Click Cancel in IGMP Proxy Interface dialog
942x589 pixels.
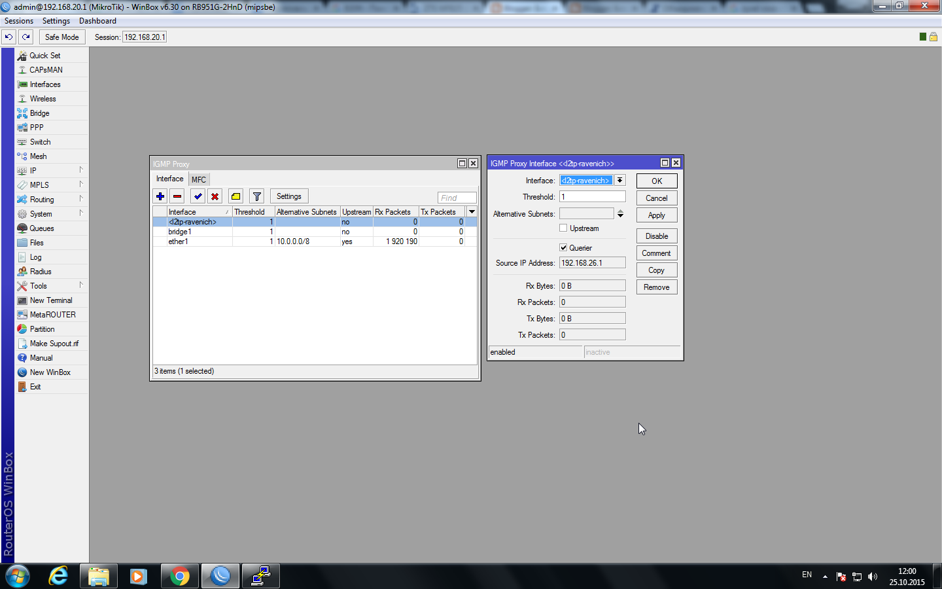[657, 198]
